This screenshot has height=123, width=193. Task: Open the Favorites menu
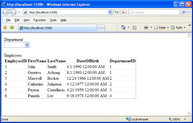[x=40, y=20]
